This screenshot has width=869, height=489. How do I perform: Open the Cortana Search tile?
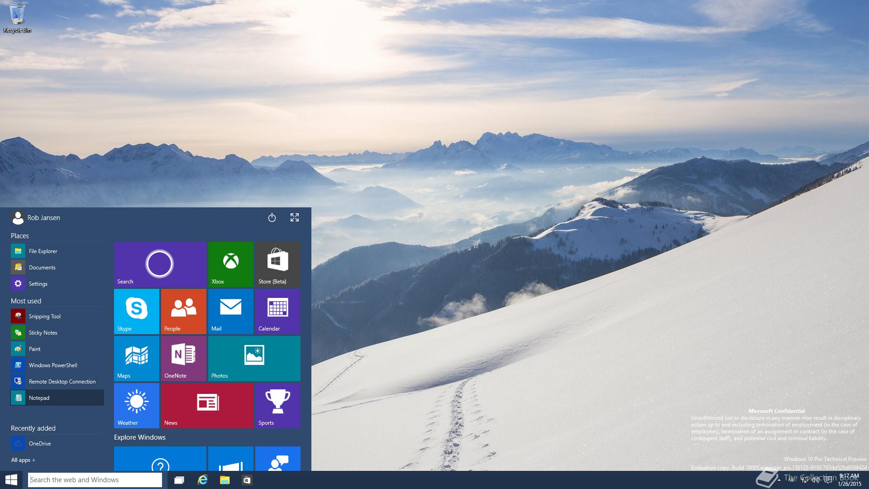click(x=160, y=264)
